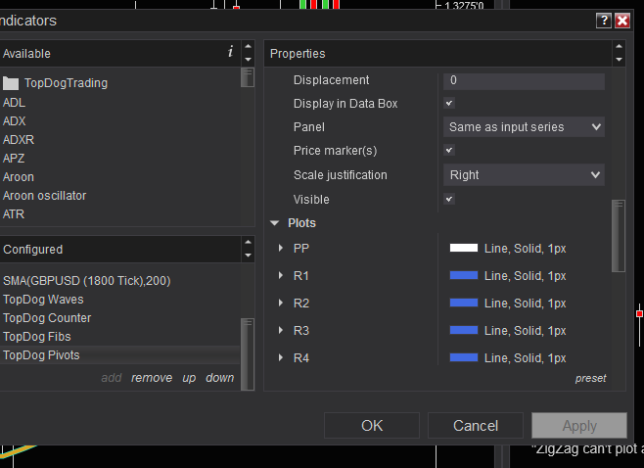Toggle Display in Data Box checkbox
This screenshot has width=644, height=468.
pyautogui.click(x=449, y=103)
